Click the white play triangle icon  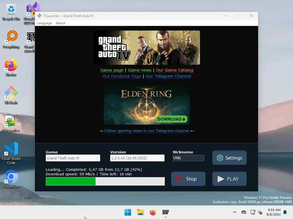point(221,179)
